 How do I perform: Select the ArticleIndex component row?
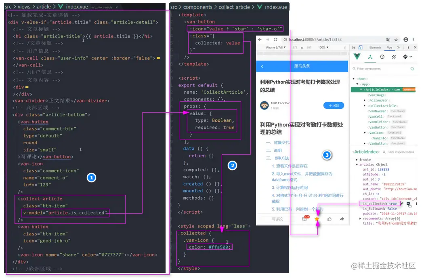coord(383,90)
